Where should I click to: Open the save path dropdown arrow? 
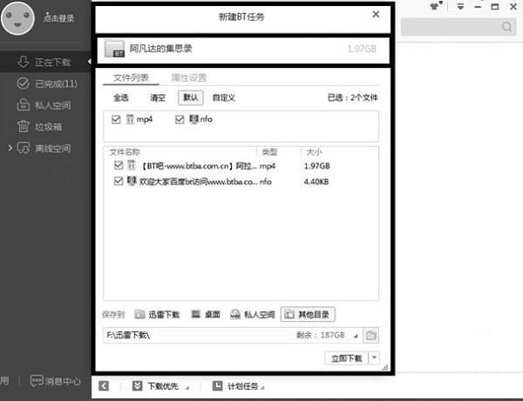tap(356, 336)
